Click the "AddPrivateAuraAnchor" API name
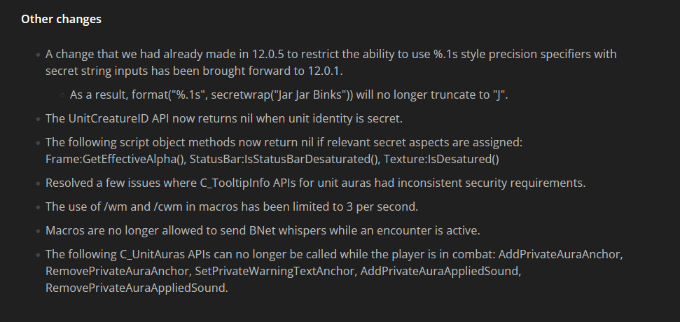680x322 pixels. point(564,253)
